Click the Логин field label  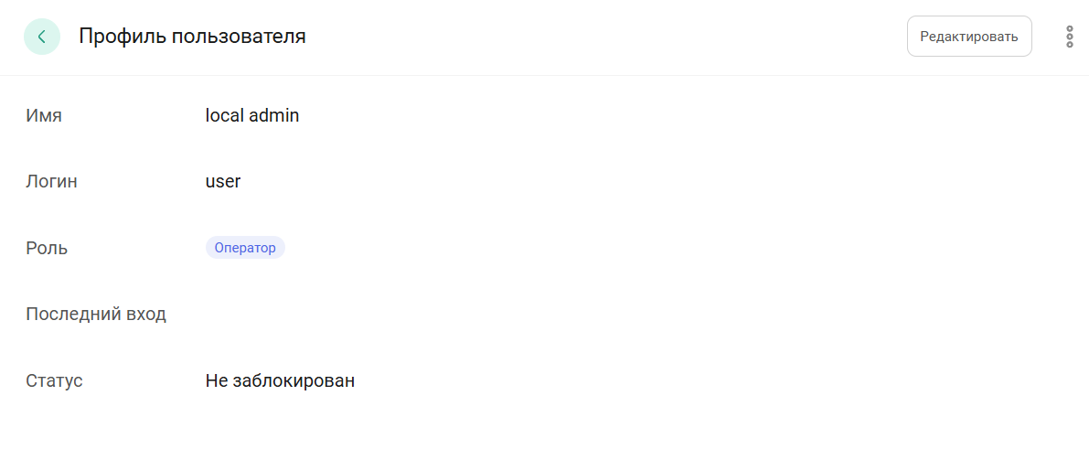tap(51, 182)
